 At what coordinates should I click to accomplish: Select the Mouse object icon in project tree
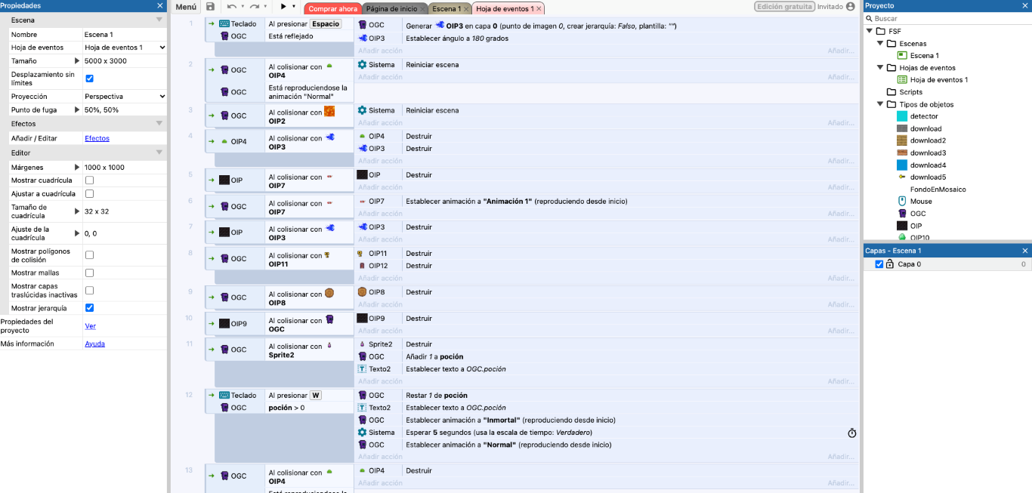point(901,202)
